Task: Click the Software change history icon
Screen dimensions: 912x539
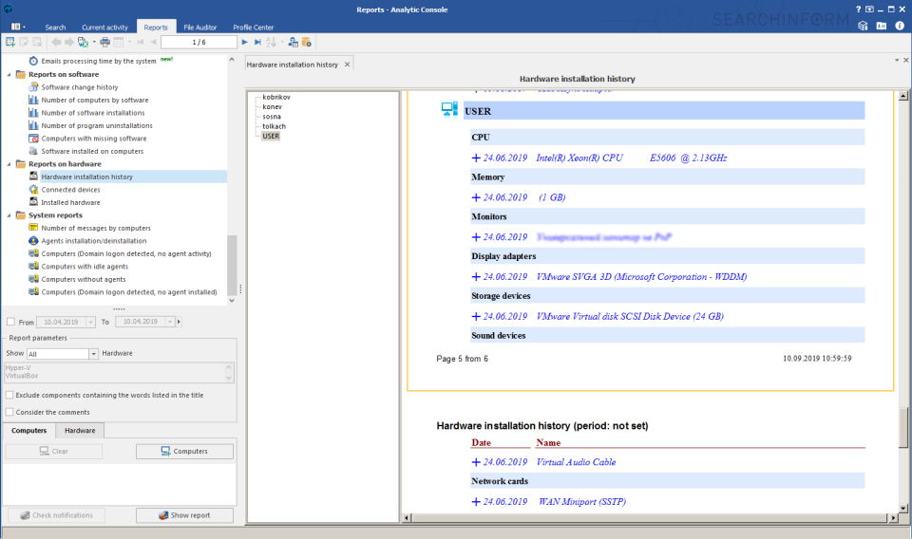Action: point(33,87)
